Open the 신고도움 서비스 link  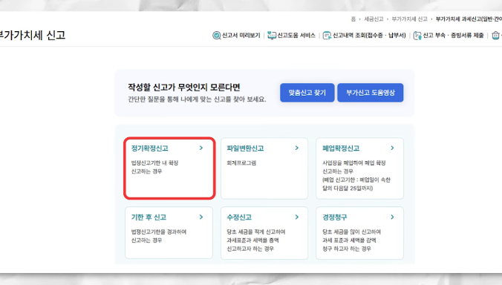click(x=296, y=35)
